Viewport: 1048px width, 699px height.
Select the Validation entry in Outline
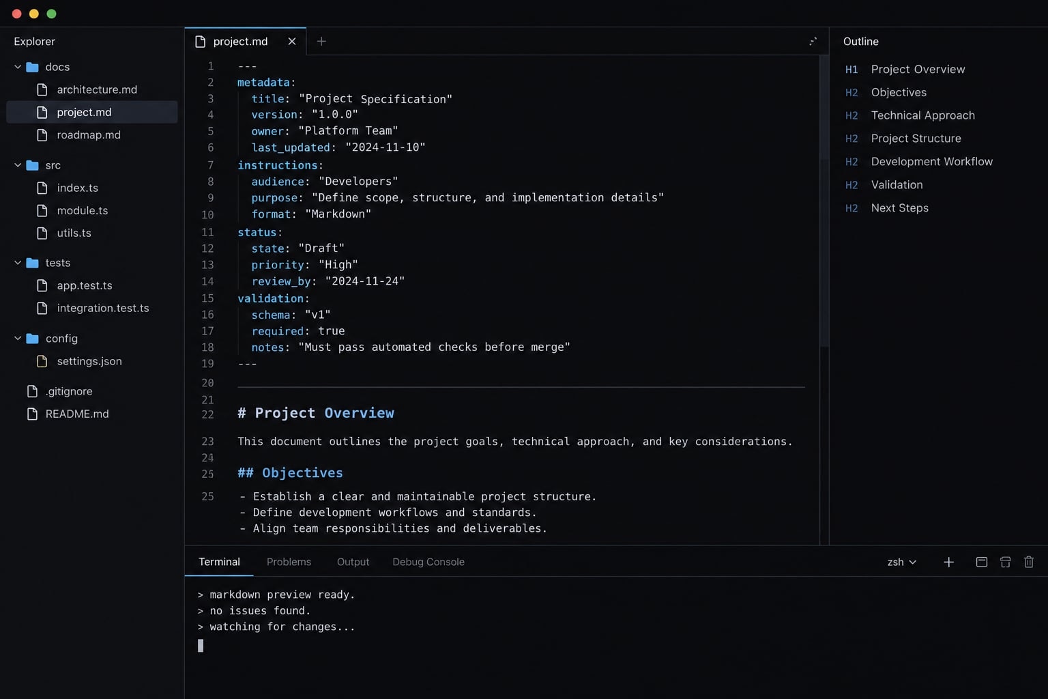[897, 185]
